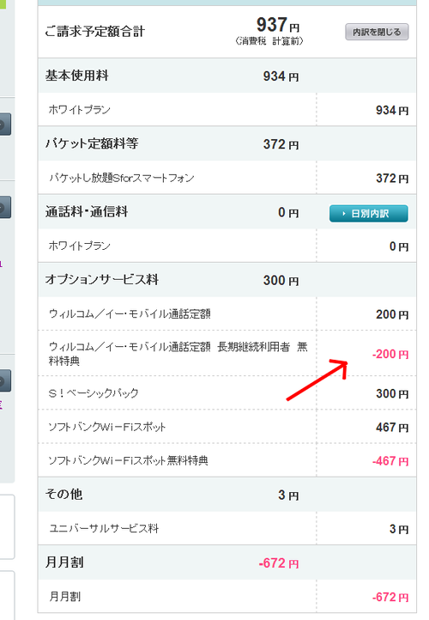Viewport: 429px width, 620px height.
Task: Select the S!ベーシックパック row
Action: (x=227, y=392)
